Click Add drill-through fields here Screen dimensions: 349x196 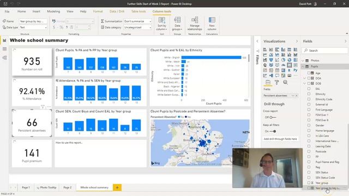(x=280, y=139)
